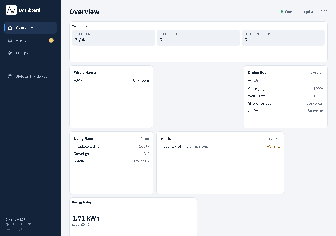Viewport: 336px width, 236px height.
Task: Click the Alerts card heading
Action: (166, 138)
